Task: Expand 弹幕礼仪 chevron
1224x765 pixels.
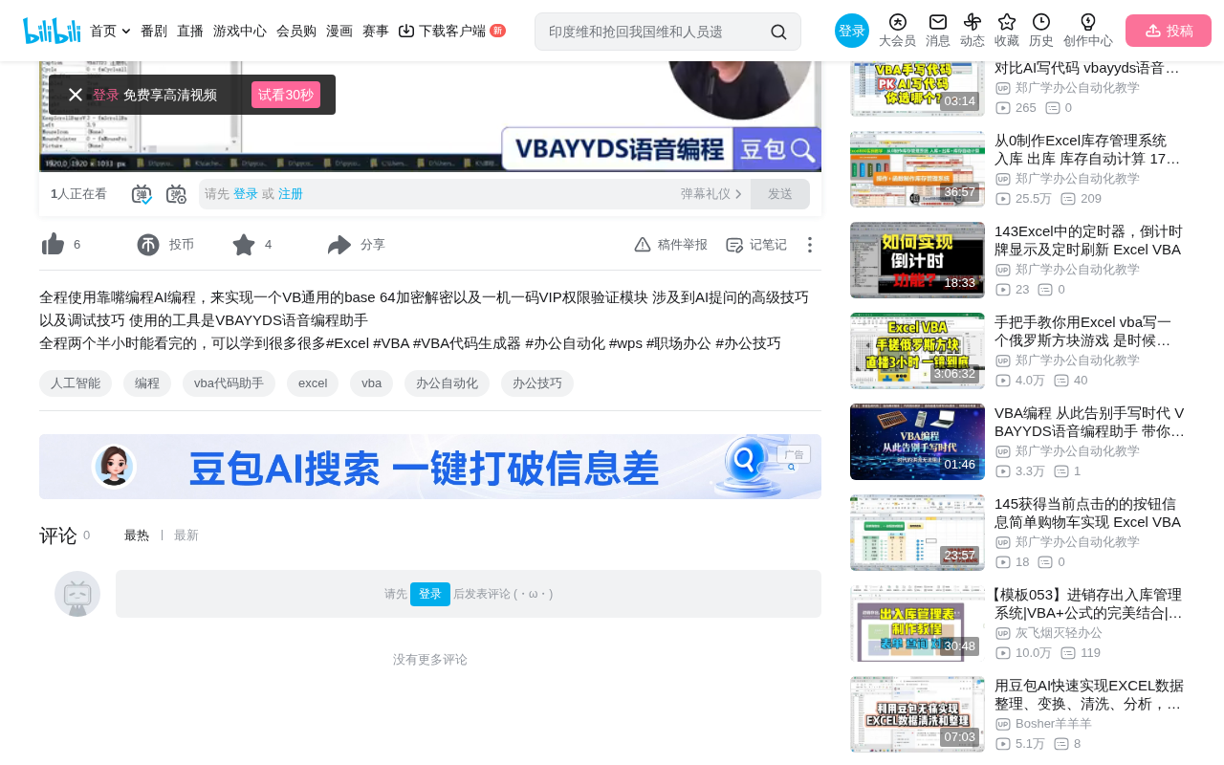Action: tap(738, 194)
